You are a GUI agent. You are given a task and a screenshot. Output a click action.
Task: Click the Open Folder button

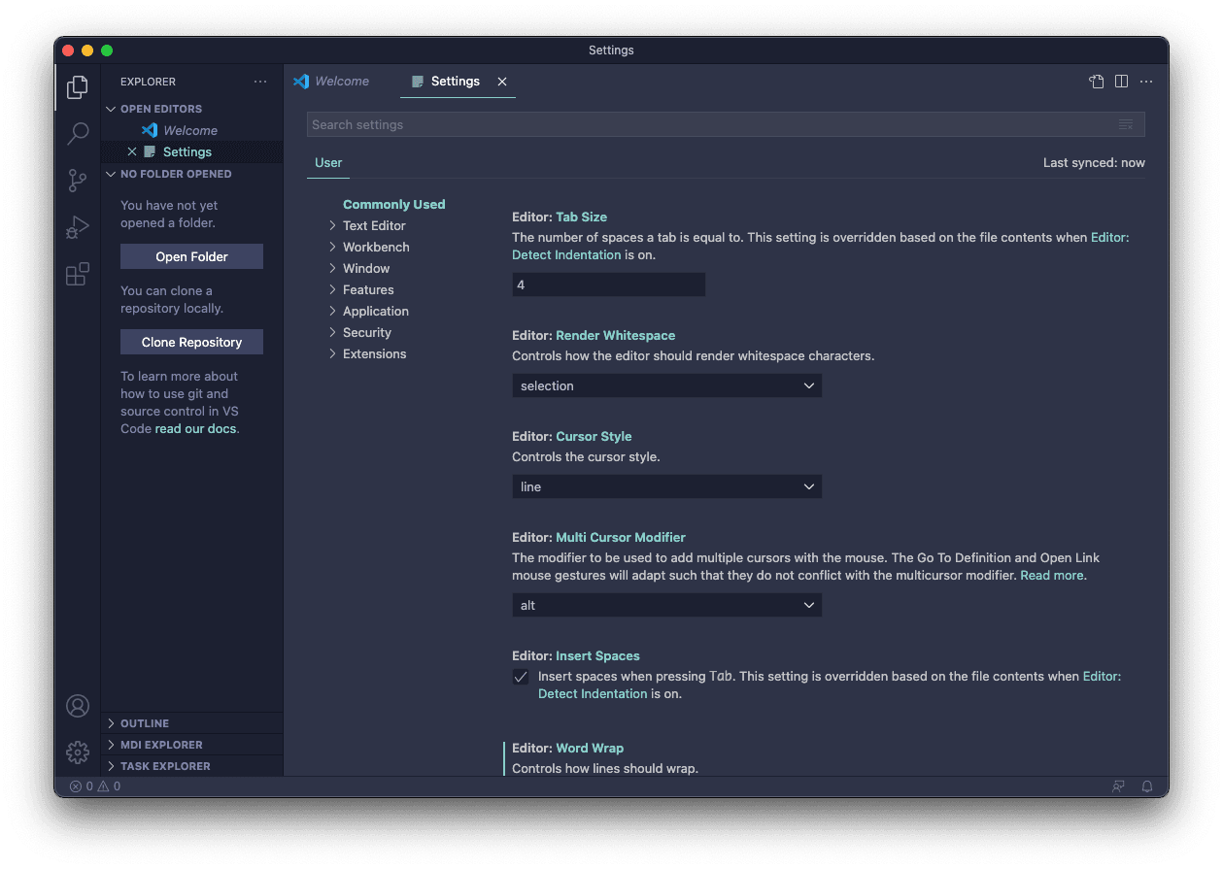click(192, 256)
